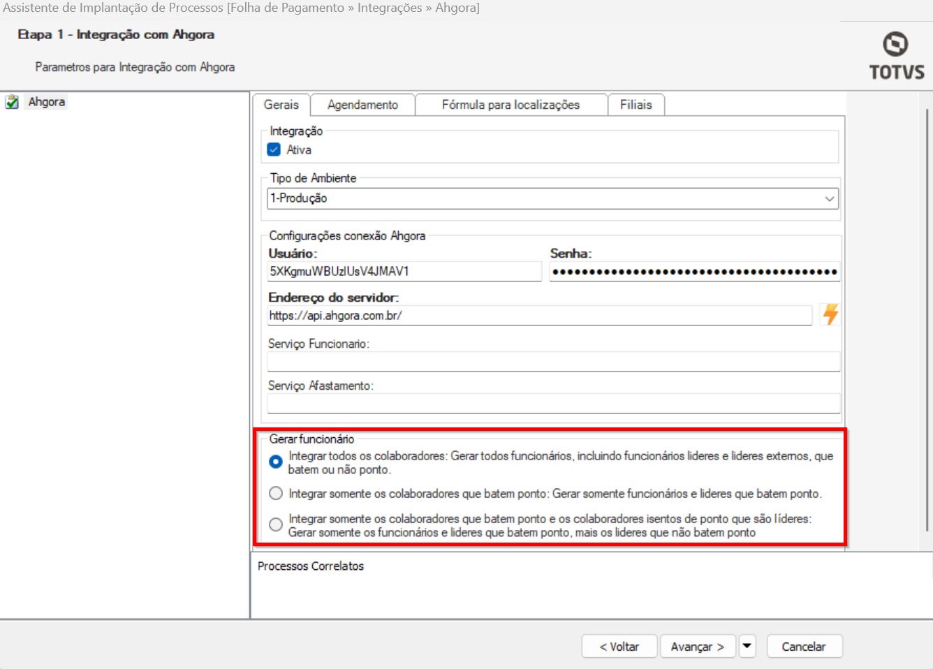Click the Gerar funcionário group label
933x669 pixels.
pyautogui.click(x=311, y=439)
